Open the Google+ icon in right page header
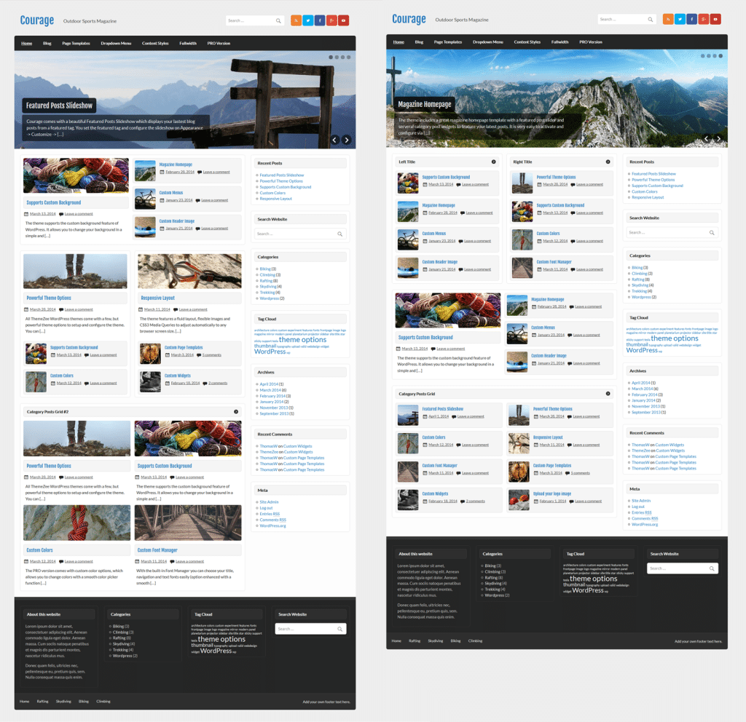Image resolution: width=746 pixels, height=722 pixels. coord(703,19)
